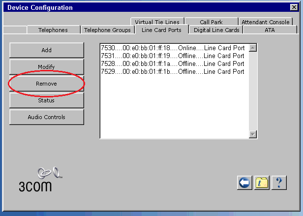Click the list scrollbar down arrow
This screenshot has width=303, height=216.
click(x=253, y=134)
